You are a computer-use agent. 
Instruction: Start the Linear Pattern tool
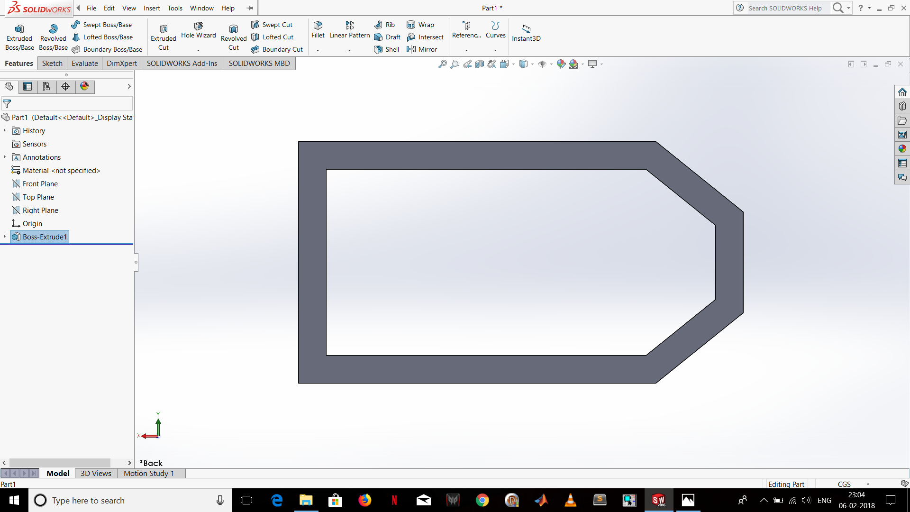[349, 30]
